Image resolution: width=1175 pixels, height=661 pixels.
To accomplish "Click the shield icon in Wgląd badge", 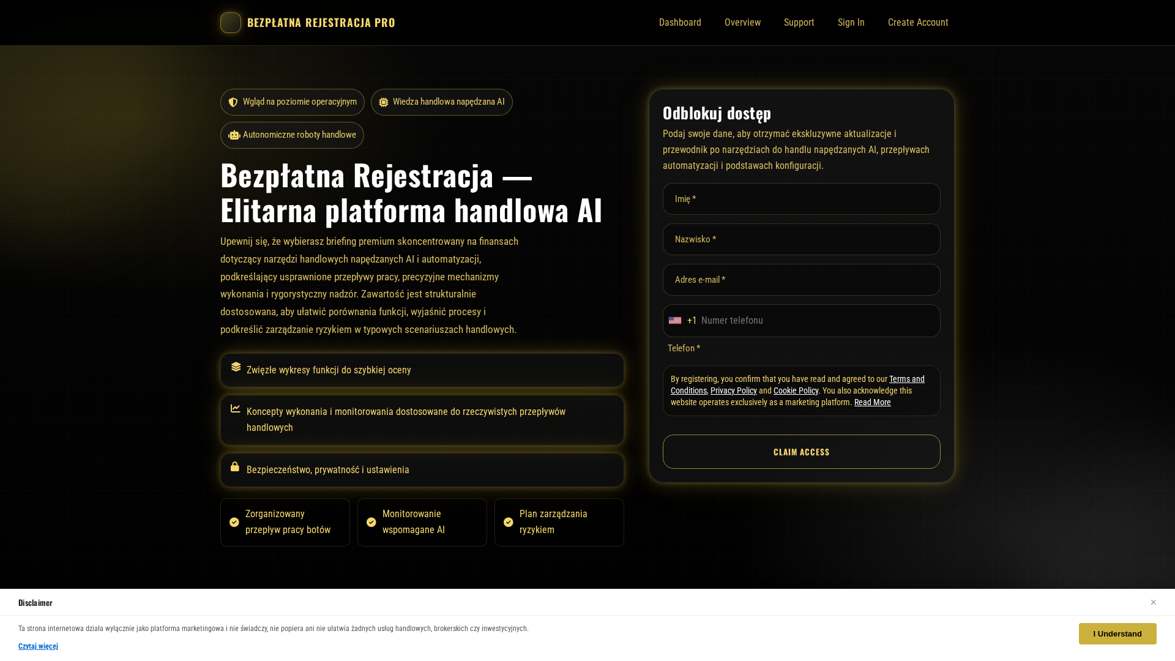I will 233,102.
